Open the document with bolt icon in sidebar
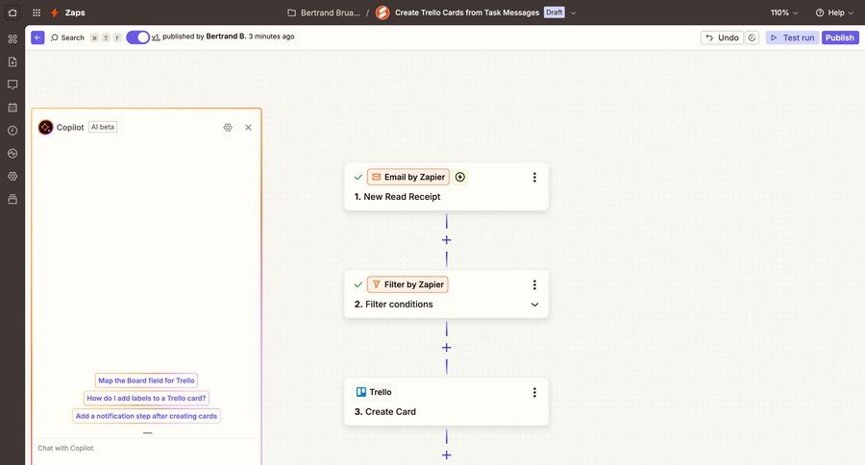The height and width of the screenshot is (465, 865). (x=12, y=61)
